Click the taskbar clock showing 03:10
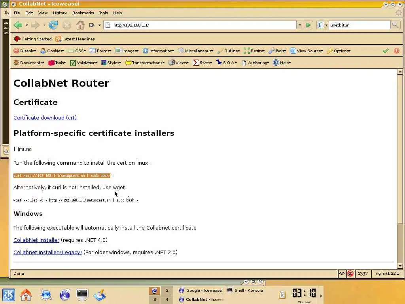Viewport: 405px width, 304px height. click(x=304, y=293)
